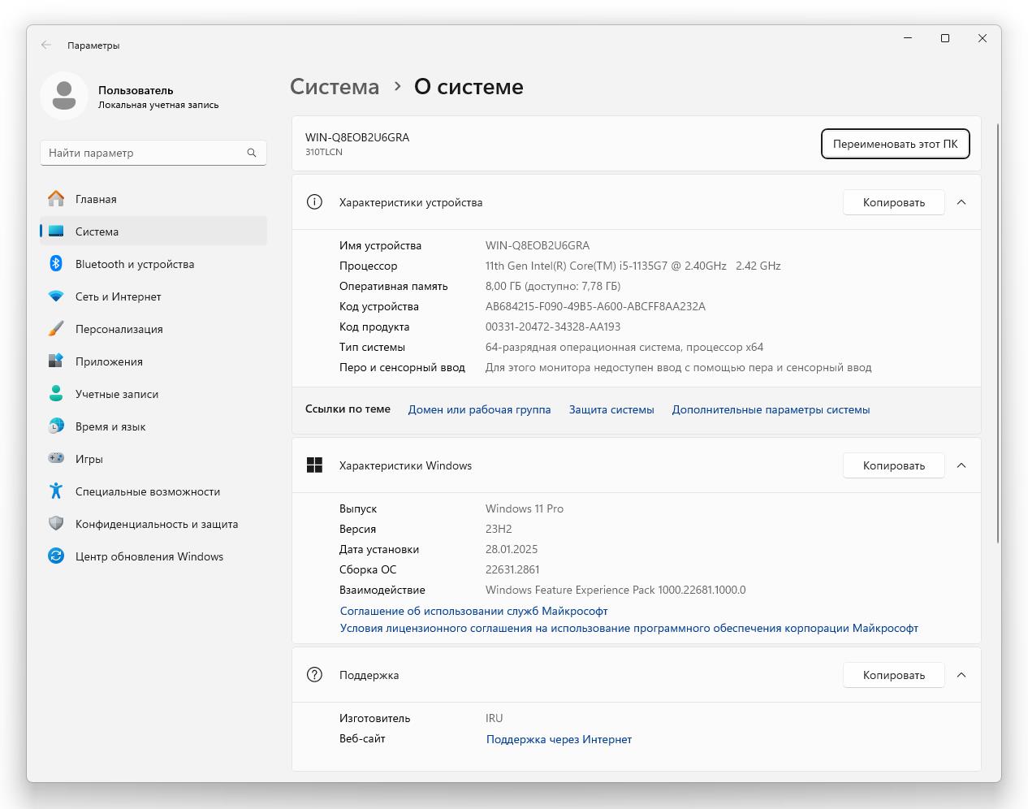Go back with the arrow icon

46,45
